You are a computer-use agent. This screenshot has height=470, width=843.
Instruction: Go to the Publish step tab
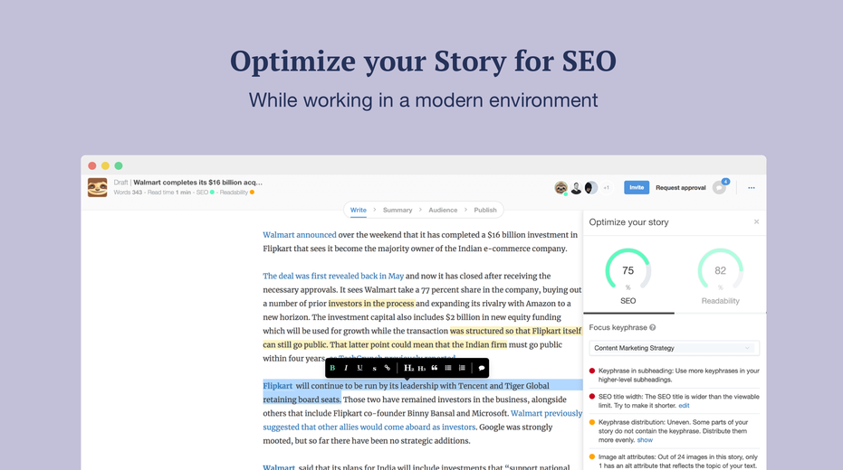485,210
